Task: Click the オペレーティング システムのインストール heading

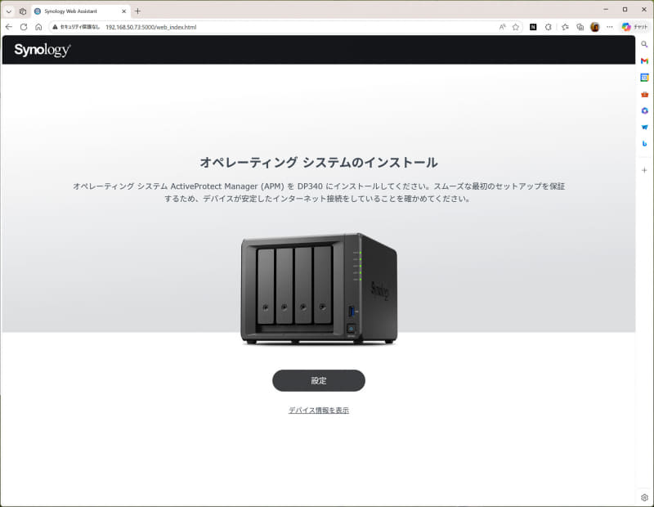Action: click(319, 163)
